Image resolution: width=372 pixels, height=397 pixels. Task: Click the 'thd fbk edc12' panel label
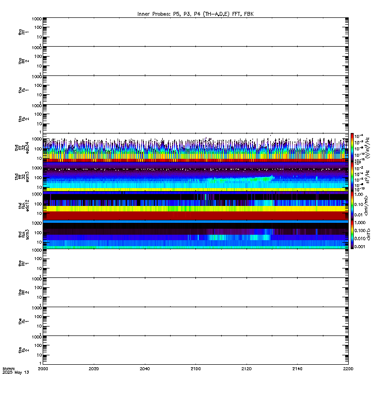tap(23, 205)
